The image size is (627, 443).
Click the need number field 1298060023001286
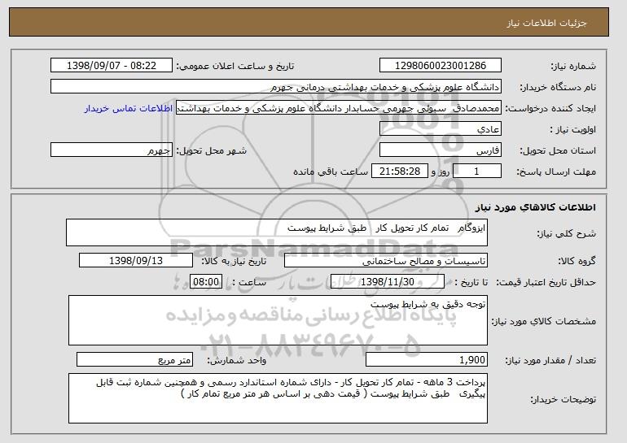[x=441, y=66]
